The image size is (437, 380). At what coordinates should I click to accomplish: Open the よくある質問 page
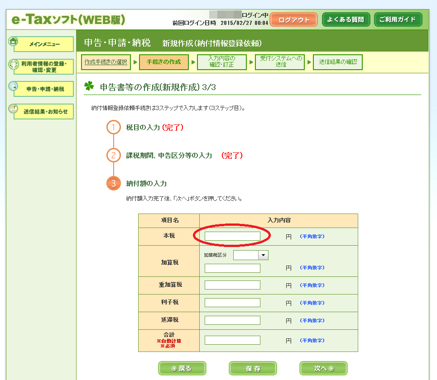coord(346,20)
